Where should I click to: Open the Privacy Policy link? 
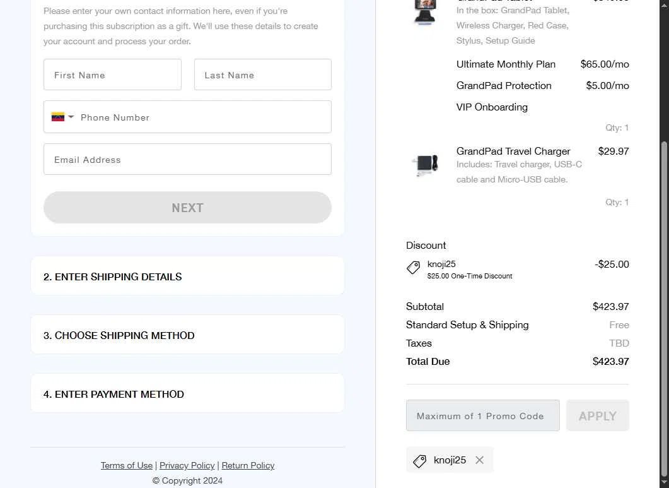coord(187,465)
